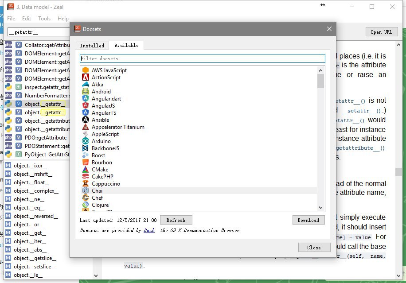Open the Tools menu
Viewport: 406px width, 283px height.
coord(44,19)
